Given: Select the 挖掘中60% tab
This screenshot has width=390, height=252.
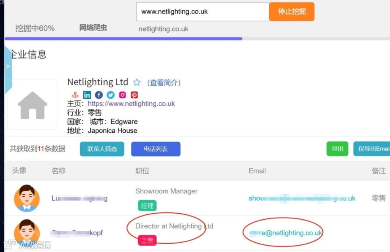Looking at the screenshot, I should pyautogui.click(x=35, y=28).
